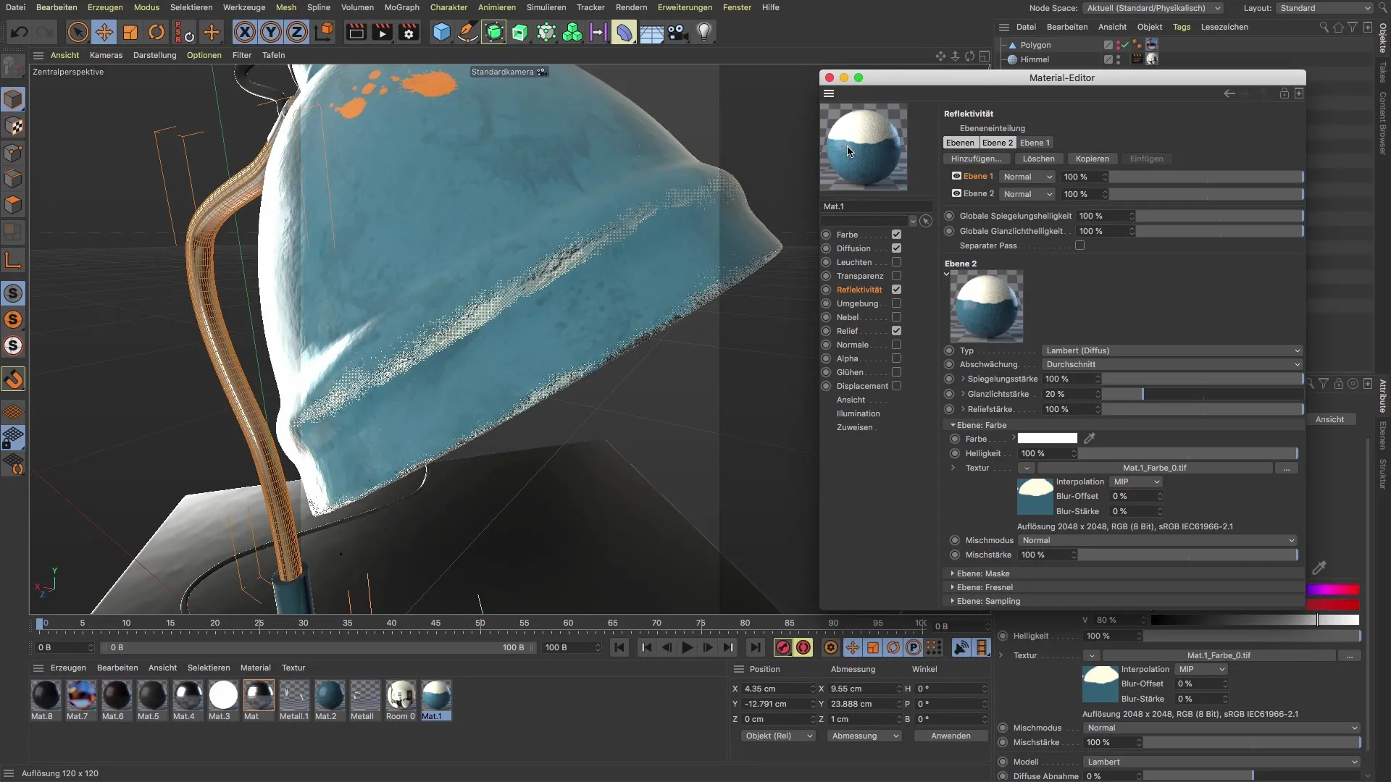
Task: Search in the Objects manager
Action: pos(1324,28)
